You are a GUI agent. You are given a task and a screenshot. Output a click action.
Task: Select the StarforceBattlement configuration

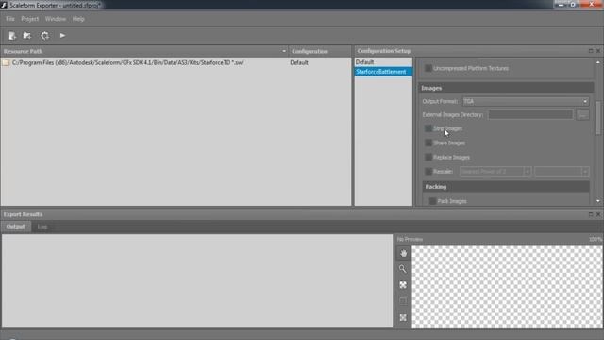click(x=383, y=72)
